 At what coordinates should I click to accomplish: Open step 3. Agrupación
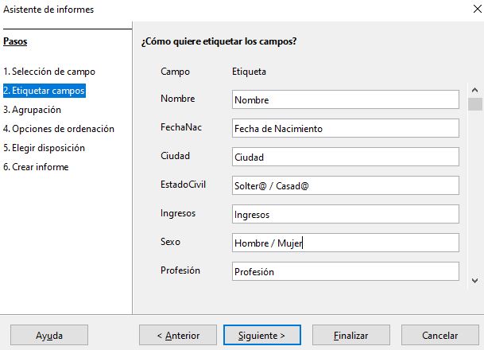tap(32, 110)
